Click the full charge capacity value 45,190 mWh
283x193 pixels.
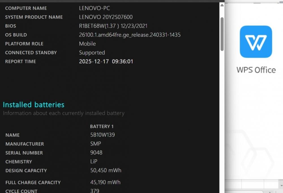pos(105,182)
